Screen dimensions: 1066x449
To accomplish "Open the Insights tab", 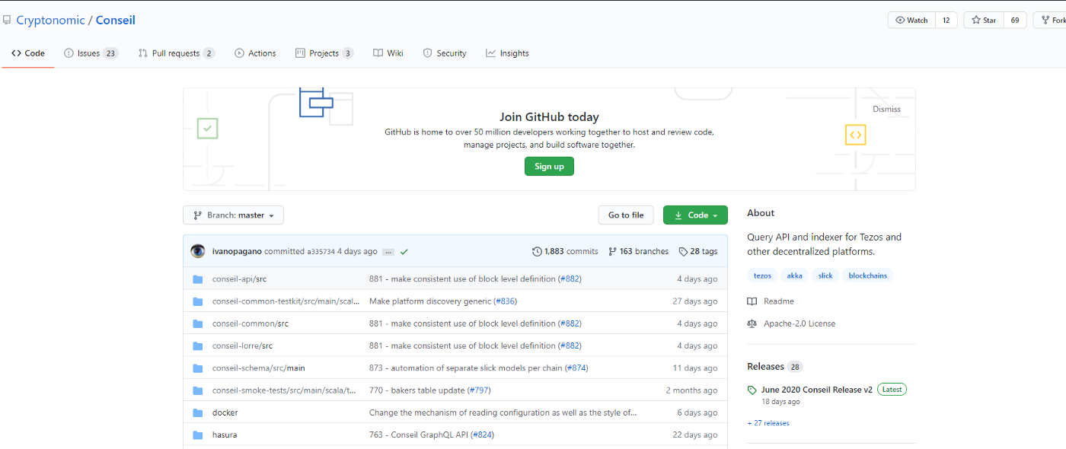I will [x=507, y=53].
